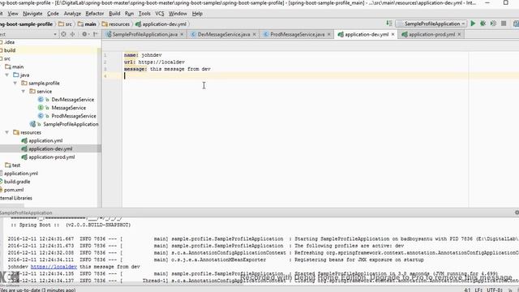
Task: Open the run configuration dropdown
Action: pyautogui.click(x=431, y=24)
